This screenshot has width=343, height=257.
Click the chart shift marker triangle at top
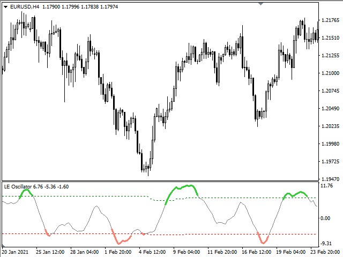click(x=260, y=4)
